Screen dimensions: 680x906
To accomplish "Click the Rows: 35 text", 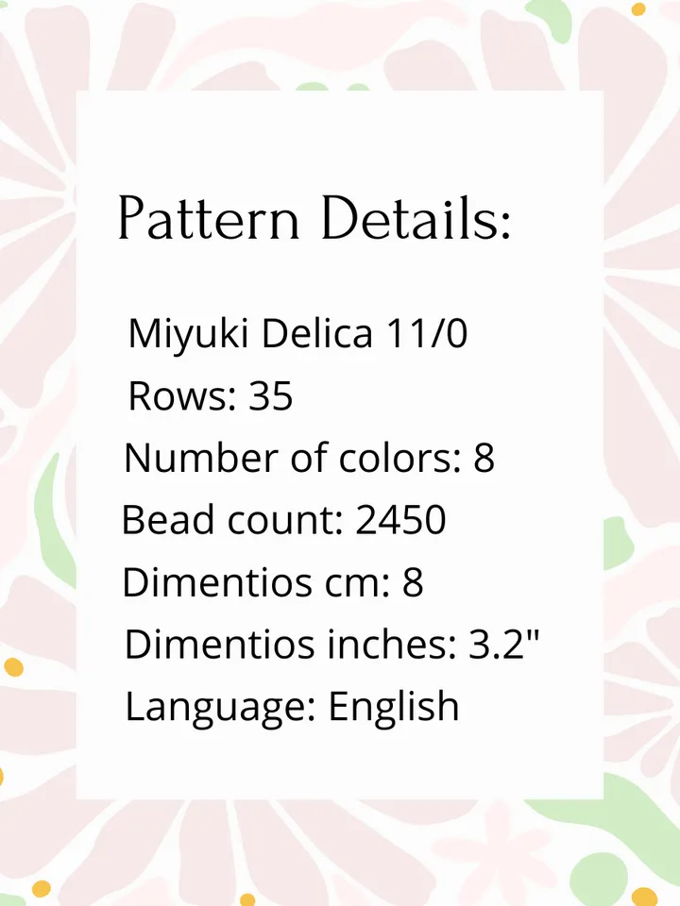I will click(211, 395).
